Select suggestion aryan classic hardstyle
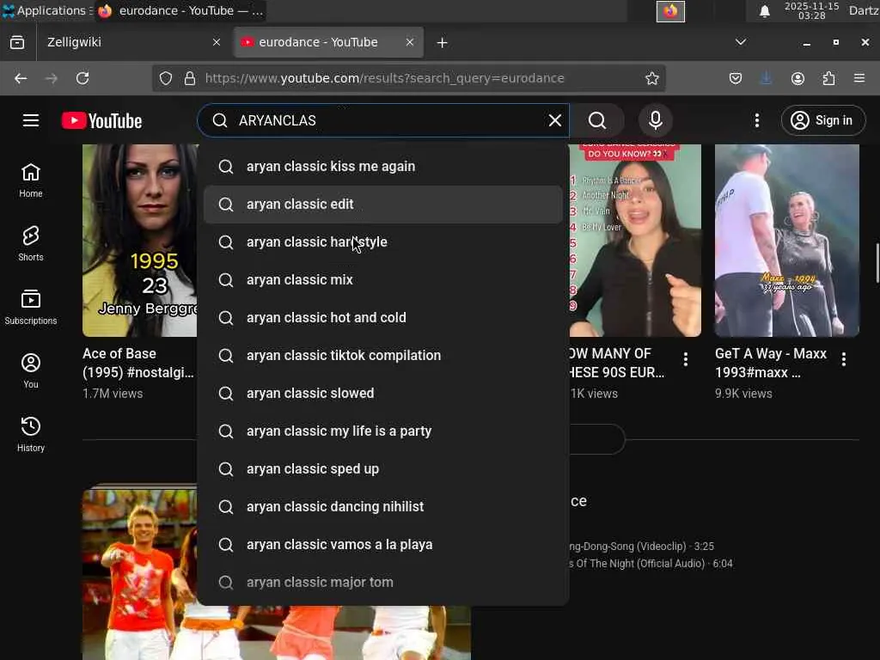The width and height of the screenshot is (880, 660). tap(382, 241)
